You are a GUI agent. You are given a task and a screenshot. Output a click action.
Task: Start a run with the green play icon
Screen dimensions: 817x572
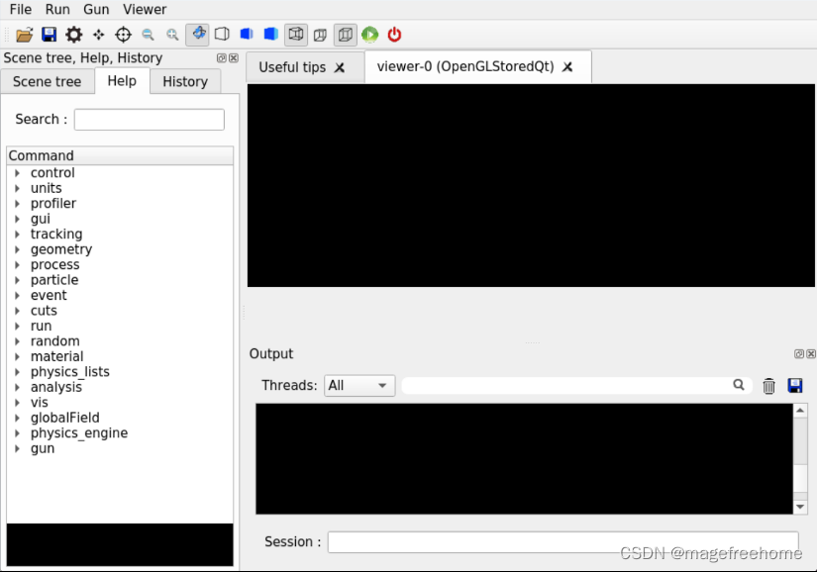point(369,34)
